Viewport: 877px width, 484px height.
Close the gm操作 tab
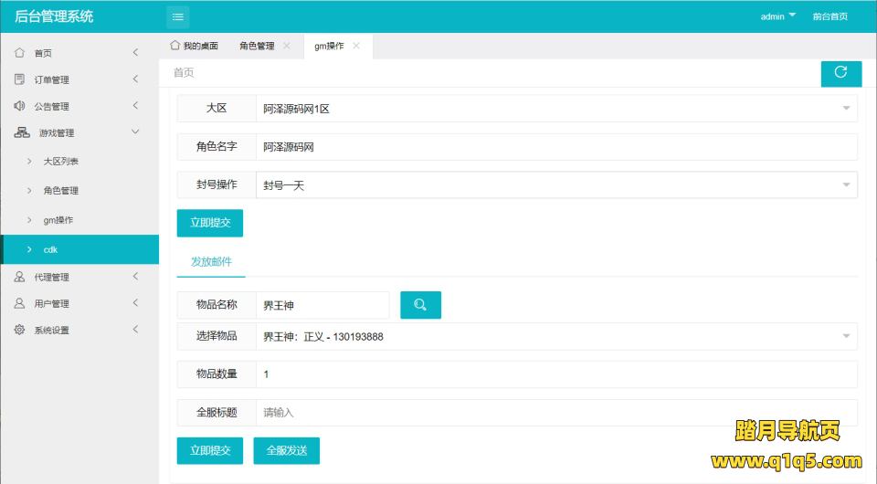pos(356,46)
